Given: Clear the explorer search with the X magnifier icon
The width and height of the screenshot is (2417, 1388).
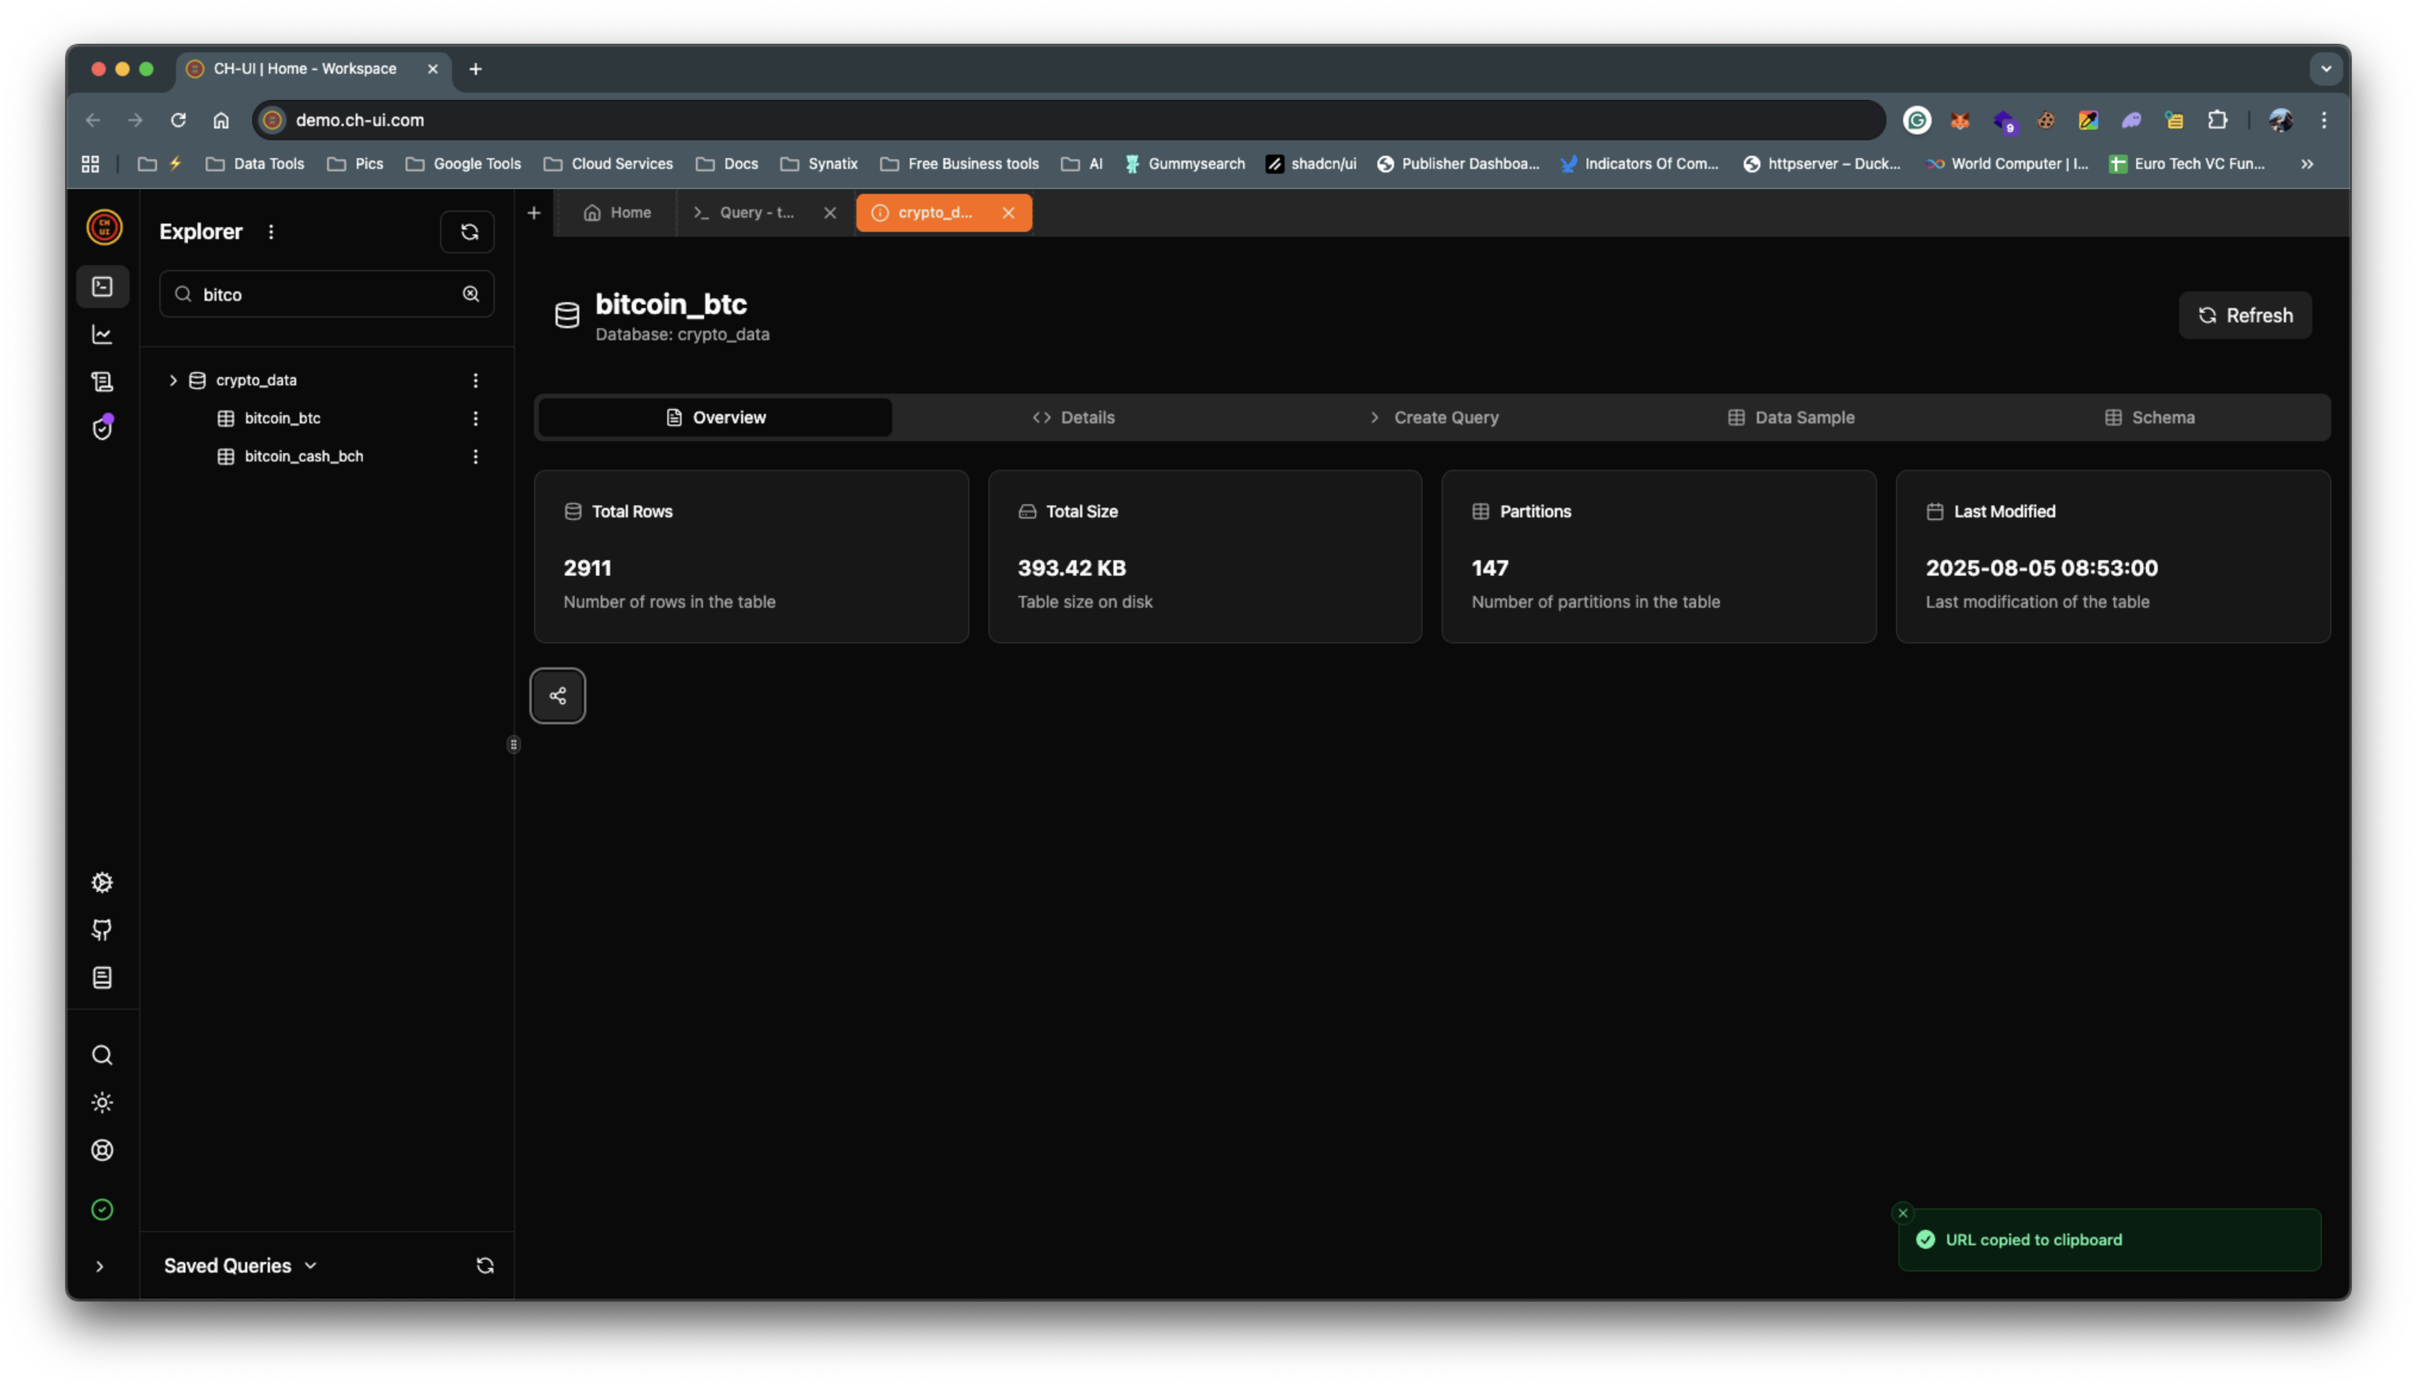Looking at the screenshot, I should point(471,294).
